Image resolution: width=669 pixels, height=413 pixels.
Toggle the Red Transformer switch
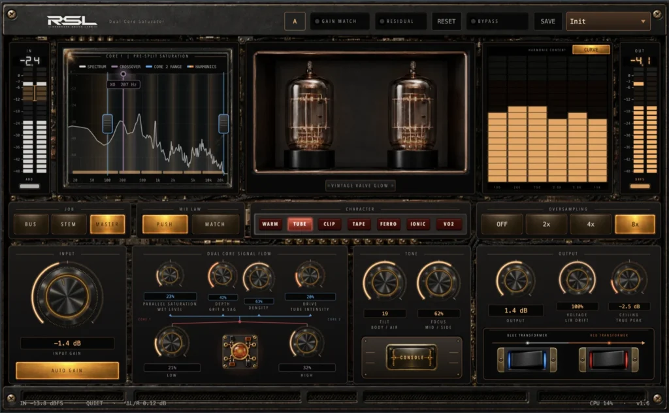click(x=608, y=359)
